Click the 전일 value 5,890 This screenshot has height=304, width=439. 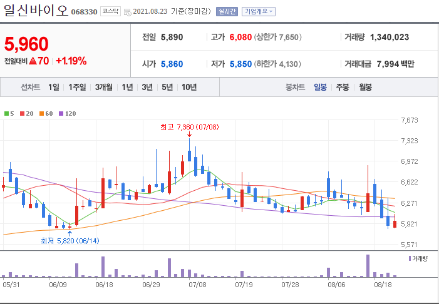[172, 37]
